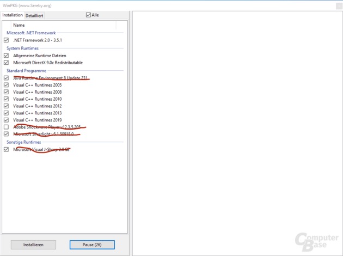Click the Name column header

pyautogui.click(x=19, y=25)
